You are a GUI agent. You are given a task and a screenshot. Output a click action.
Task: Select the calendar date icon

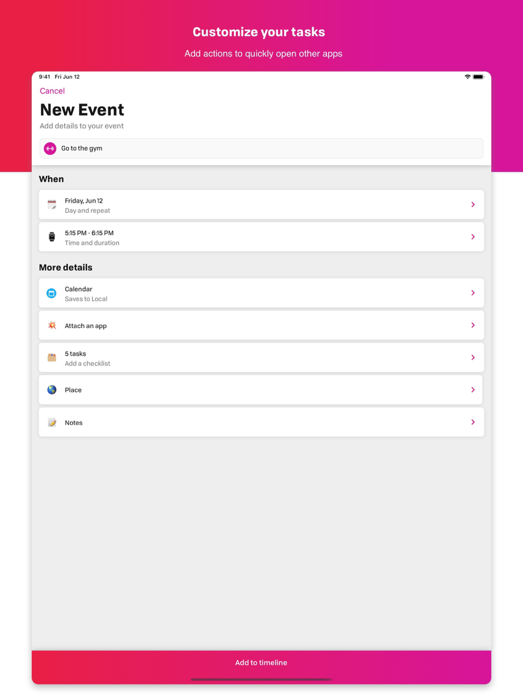tap(52, 205)
